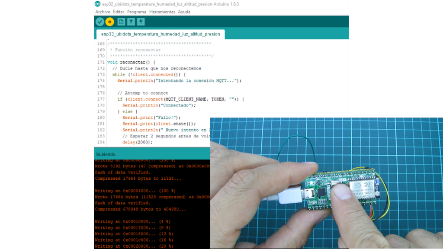Image resolution: width=443 pixels, height=249 pixels.
Task: Click the Arduino logo in title bar
Action: pyautogui.click(x=97, y=4)
